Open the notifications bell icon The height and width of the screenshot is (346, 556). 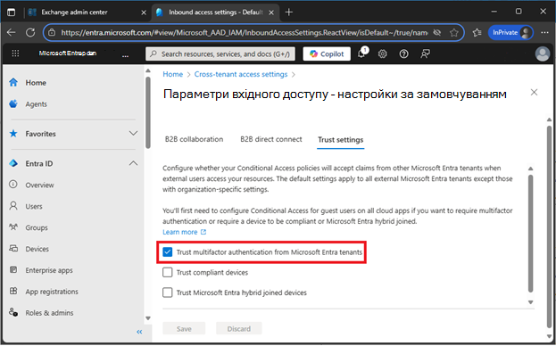[x=361, y=54]
